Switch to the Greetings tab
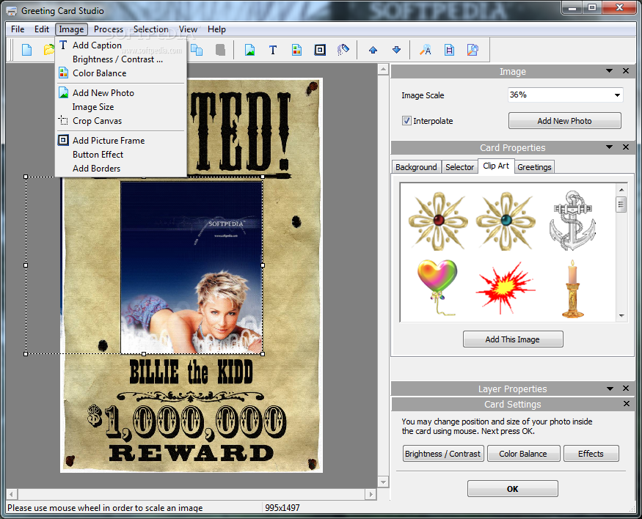The height and width of the screenshot is (519, 642). [x=534, y=167]
